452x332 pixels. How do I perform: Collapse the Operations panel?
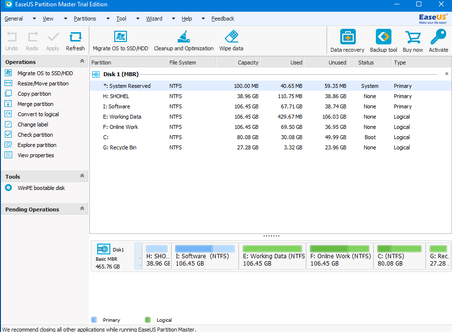click(x=82, y=61)
